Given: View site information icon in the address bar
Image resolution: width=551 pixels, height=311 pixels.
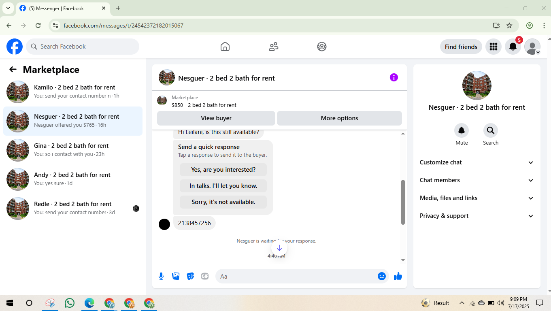Looking at the screenshot, I should pyautogui.click(x=56, y=26).
